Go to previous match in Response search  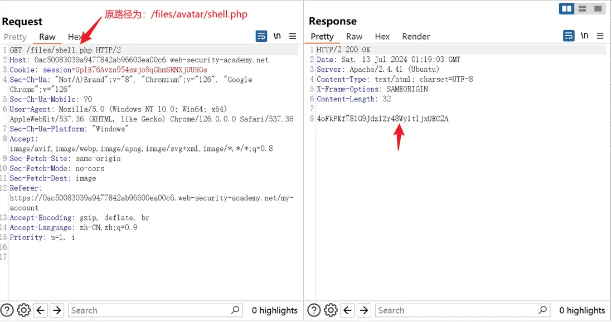pos(347,310)
